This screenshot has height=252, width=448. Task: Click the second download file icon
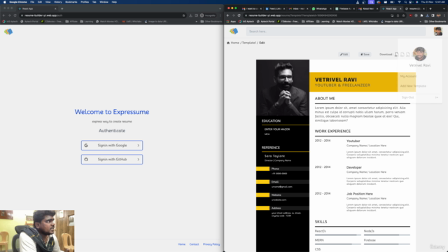(x=402, y=55)
